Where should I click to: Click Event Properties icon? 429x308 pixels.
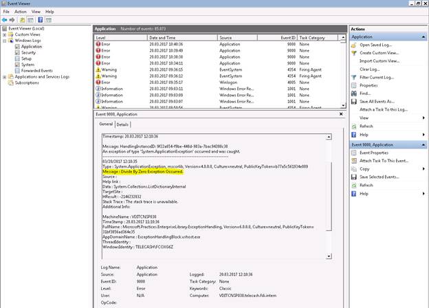354,153
